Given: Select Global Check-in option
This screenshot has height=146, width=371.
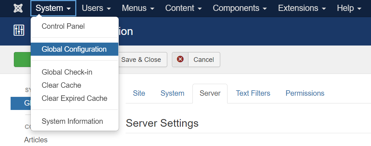Looking at the screenshot, I should coord(67,72).
